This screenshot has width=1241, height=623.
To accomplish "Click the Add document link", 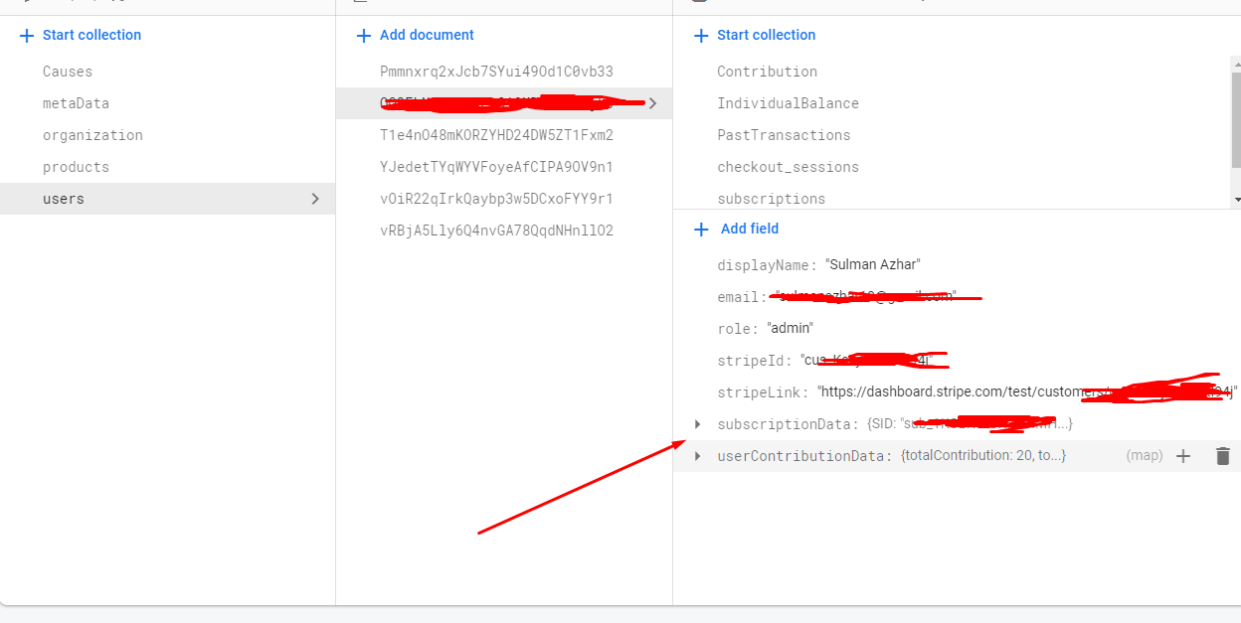I will [426, 35].
